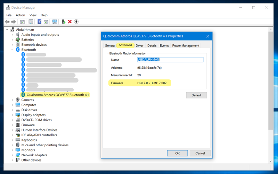Confirm the dialog with OK
278x174 pixels.
tap(178, 153)
